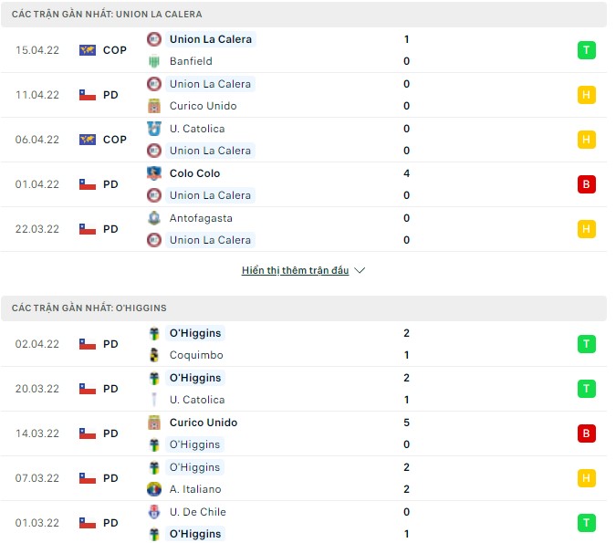Click Coquimbo team crest icon
The image size is (616, 543).
click(154, 355)
